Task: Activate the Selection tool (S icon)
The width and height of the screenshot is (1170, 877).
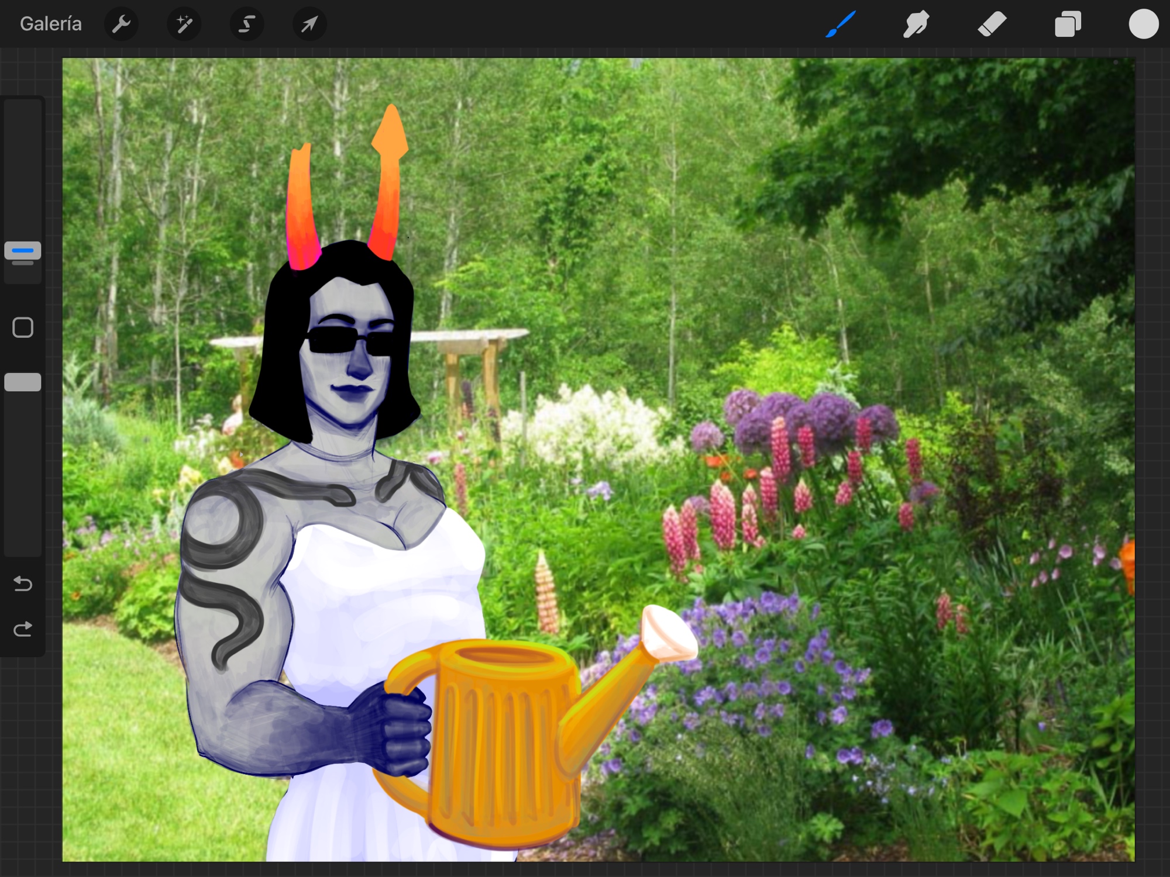Action: tap(247, 24)
